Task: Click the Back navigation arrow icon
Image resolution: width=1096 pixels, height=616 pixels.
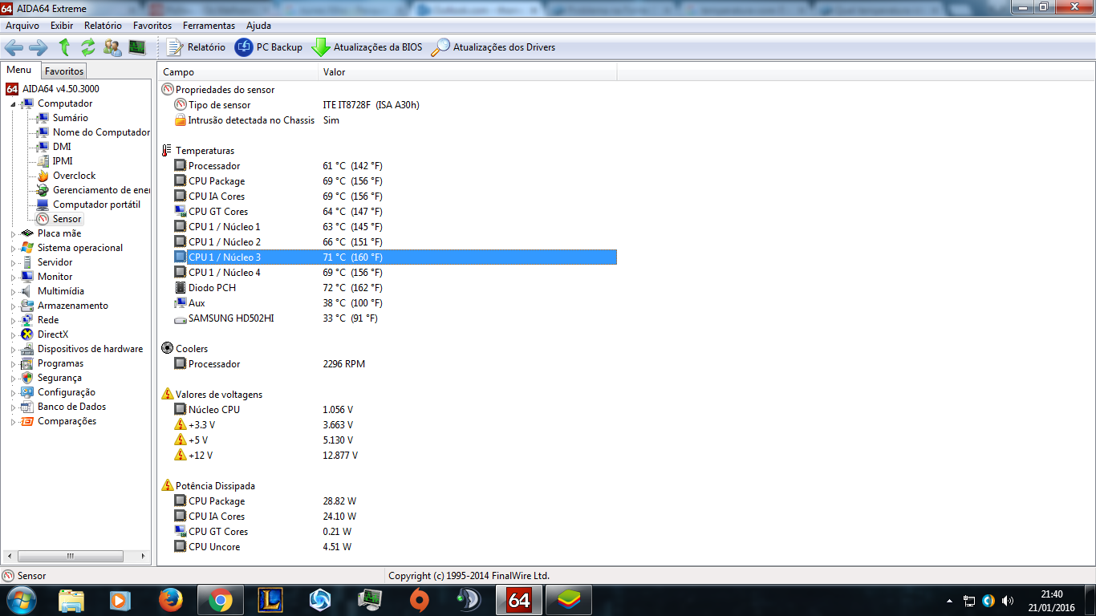Action: (14, 47)
